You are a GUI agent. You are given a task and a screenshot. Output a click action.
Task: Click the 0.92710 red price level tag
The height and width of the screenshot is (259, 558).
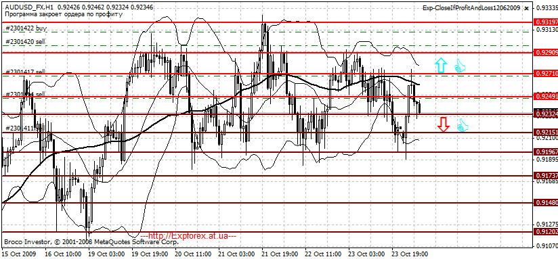pyautogui.click(x=546, y=74)
